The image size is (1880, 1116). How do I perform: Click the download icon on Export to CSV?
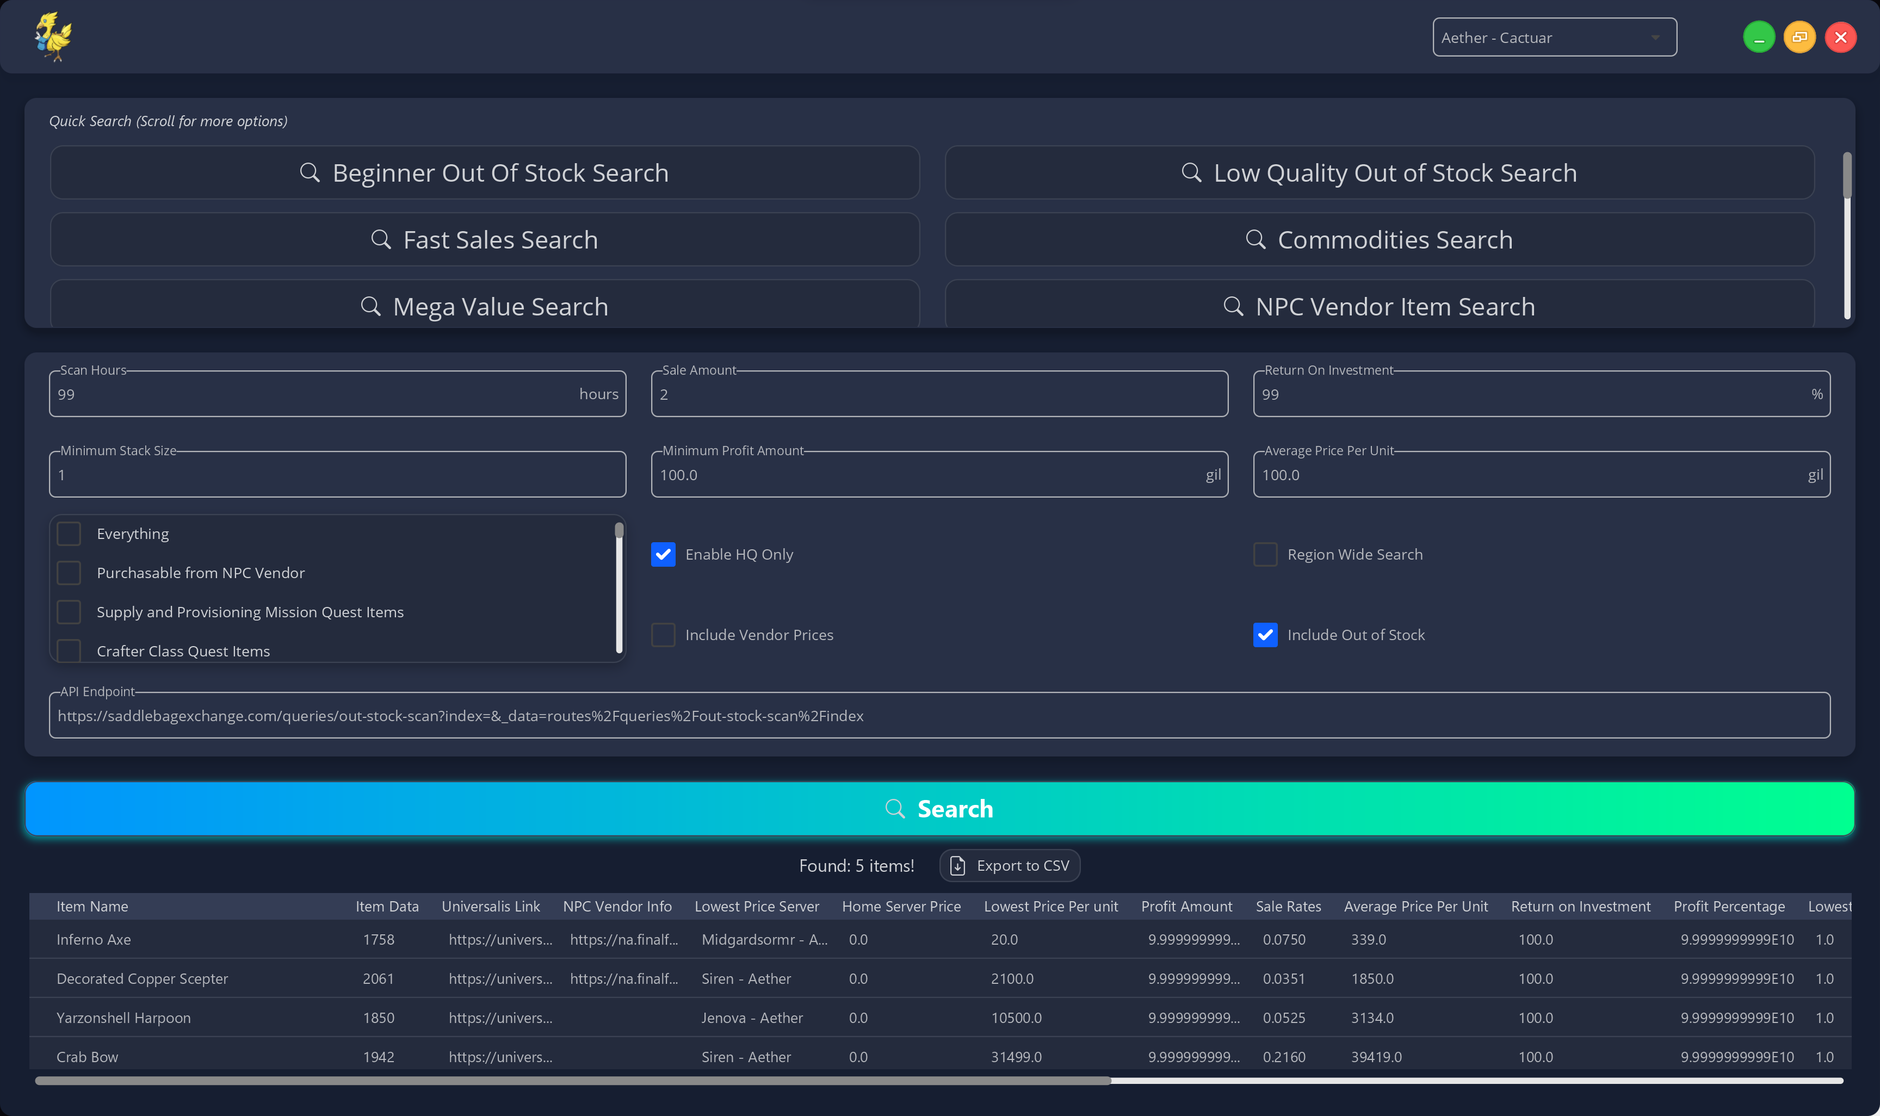coord(957,865)
